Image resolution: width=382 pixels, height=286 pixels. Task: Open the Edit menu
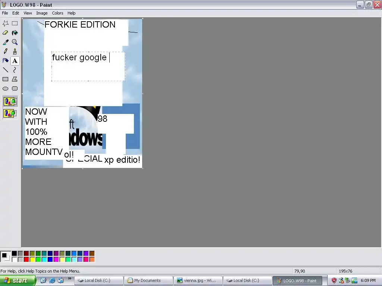[x=16, y=13]
